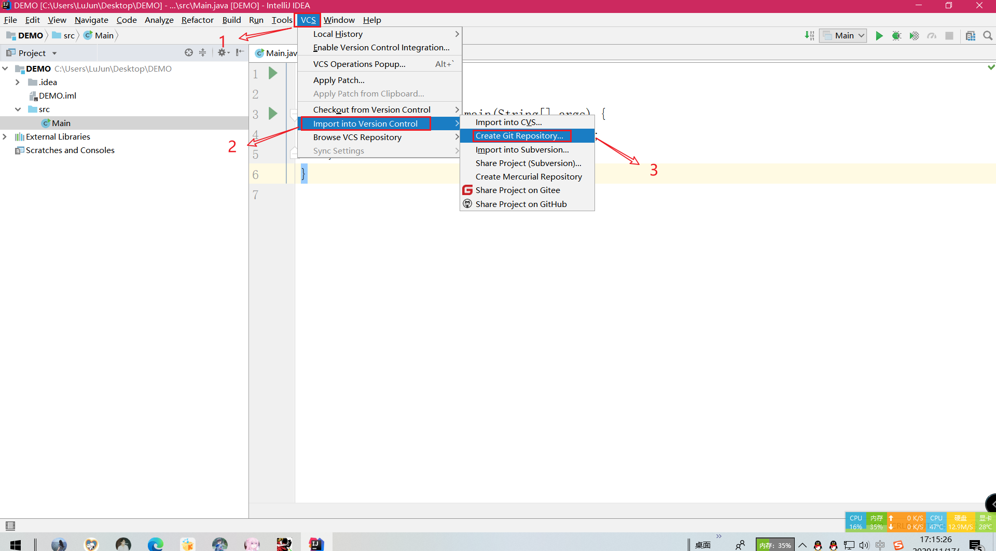996x551 pixels.
Task: Click DEMO breadcrumb in navigation bar
Action: point(25,35)
